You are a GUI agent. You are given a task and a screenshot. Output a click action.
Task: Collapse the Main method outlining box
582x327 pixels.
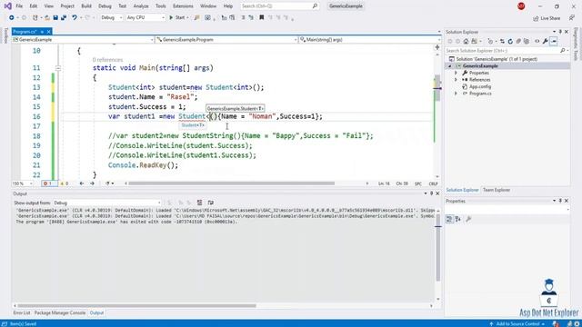[x=58, y=68]
